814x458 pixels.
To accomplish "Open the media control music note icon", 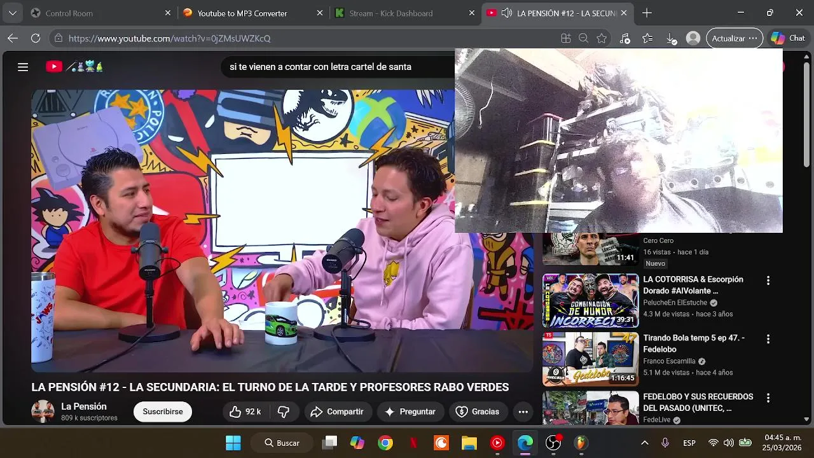I will [x=624, y=38].
